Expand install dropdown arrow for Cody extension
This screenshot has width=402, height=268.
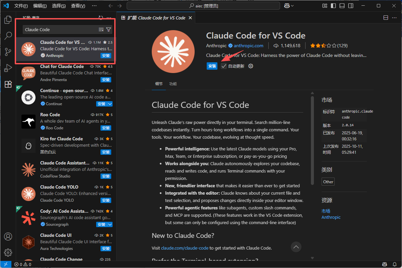(110, 224)
